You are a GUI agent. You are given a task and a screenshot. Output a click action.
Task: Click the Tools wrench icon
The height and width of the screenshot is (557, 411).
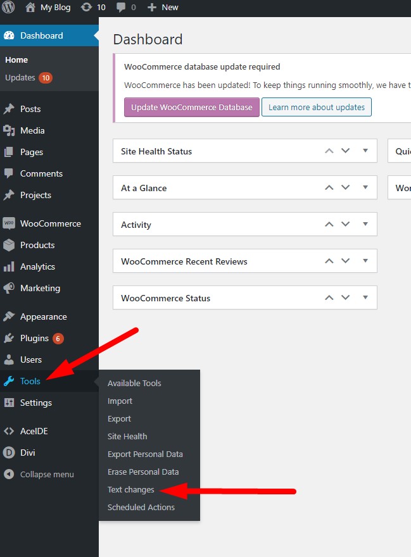point(9,381)
